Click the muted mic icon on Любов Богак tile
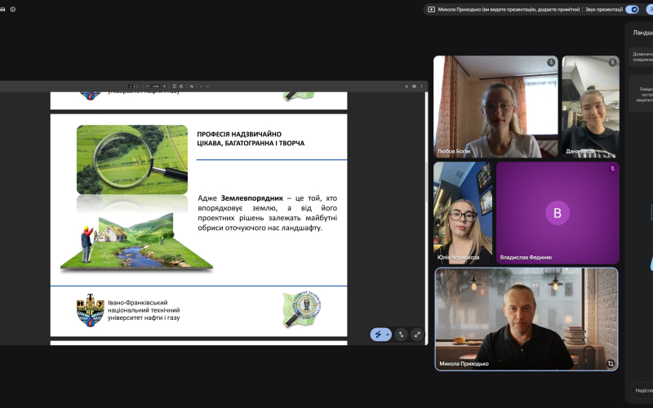The image size is (653, 408). (x=551, y=63)
